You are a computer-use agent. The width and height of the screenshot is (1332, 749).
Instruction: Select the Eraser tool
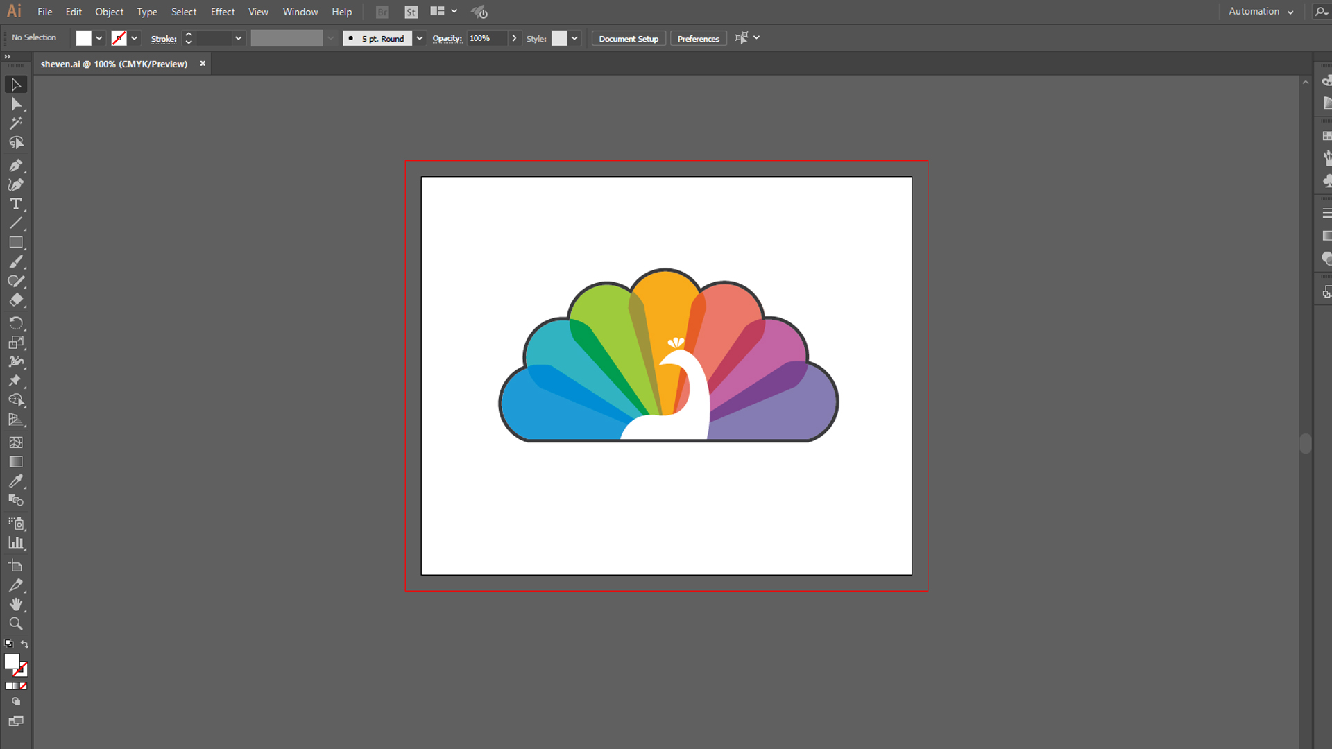[16, 300]
